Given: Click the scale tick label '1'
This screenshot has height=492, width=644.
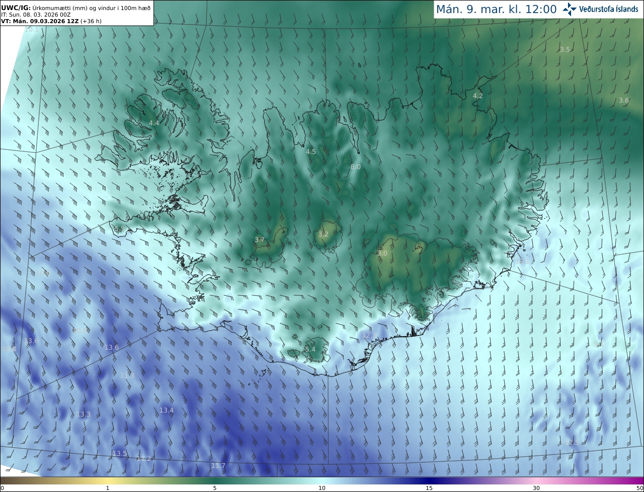Looking at the screenshot, I should [x=107, y=488].
